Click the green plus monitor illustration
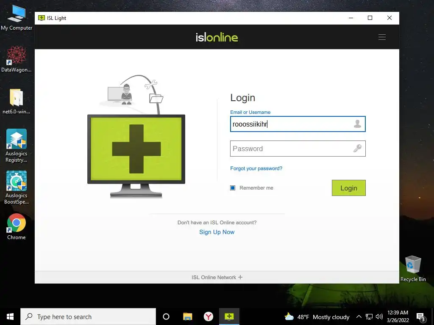Viewport: 434px width, 325px height. pos(136,156)
